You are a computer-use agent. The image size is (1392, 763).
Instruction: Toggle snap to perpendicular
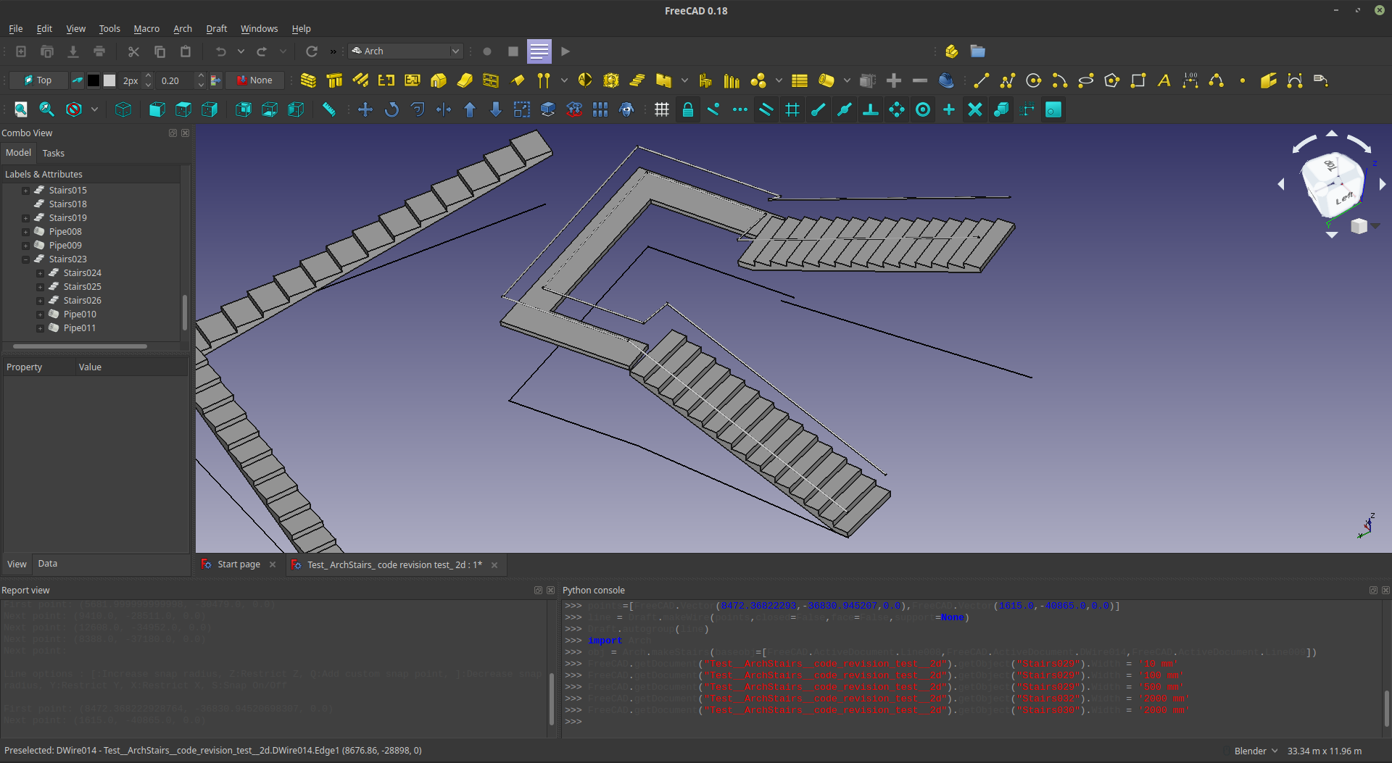(871, 109)
